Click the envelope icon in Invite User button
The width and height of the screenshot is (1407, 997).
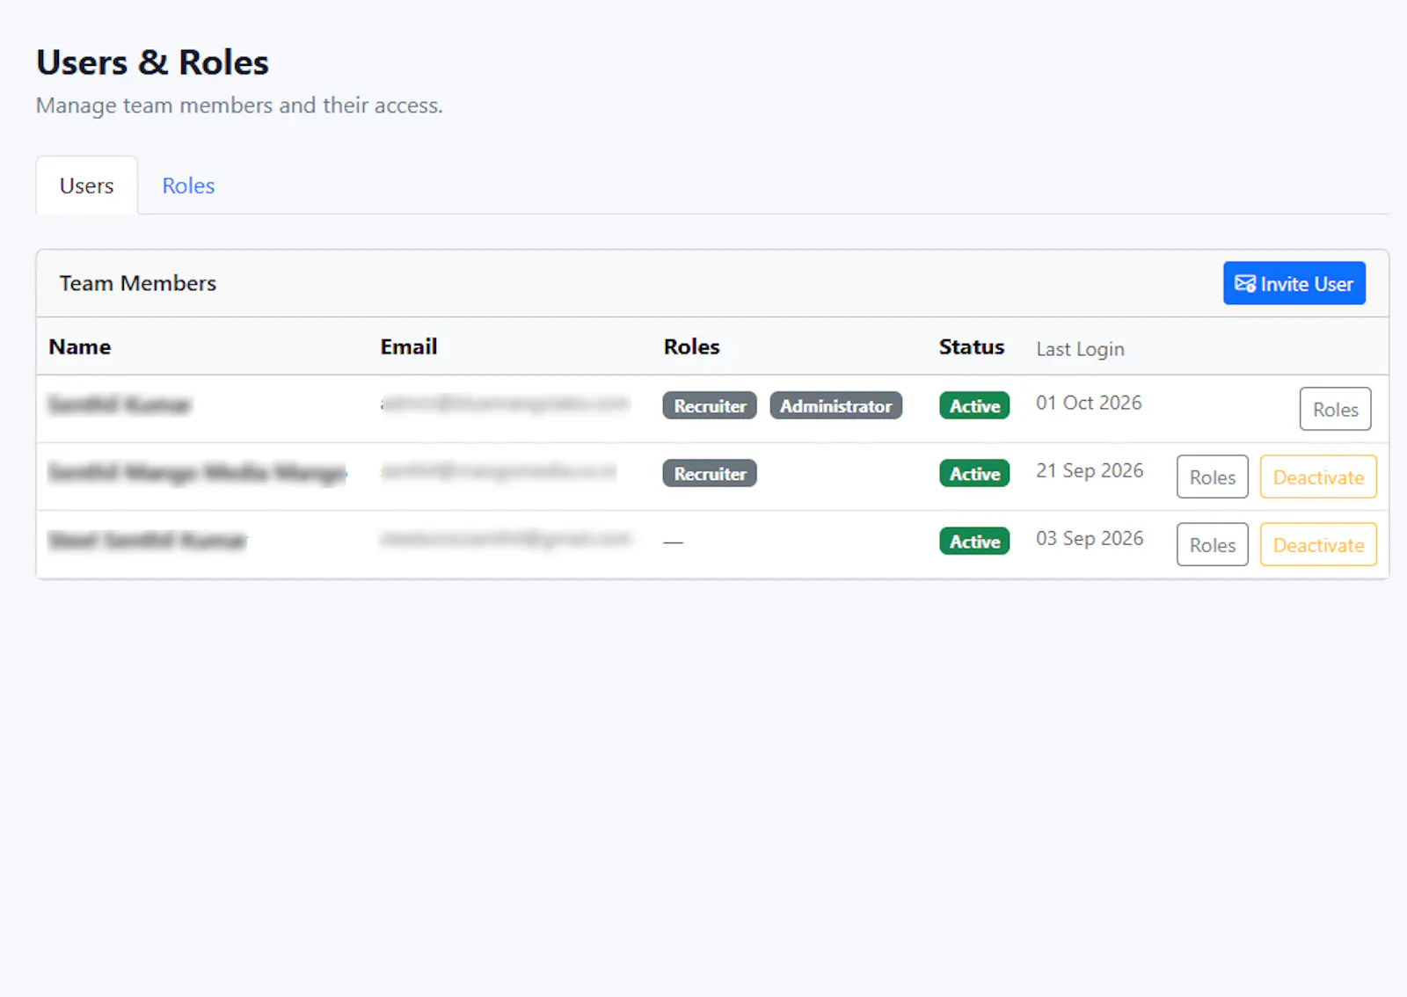pyautogui.click(x=1244, y=283)
